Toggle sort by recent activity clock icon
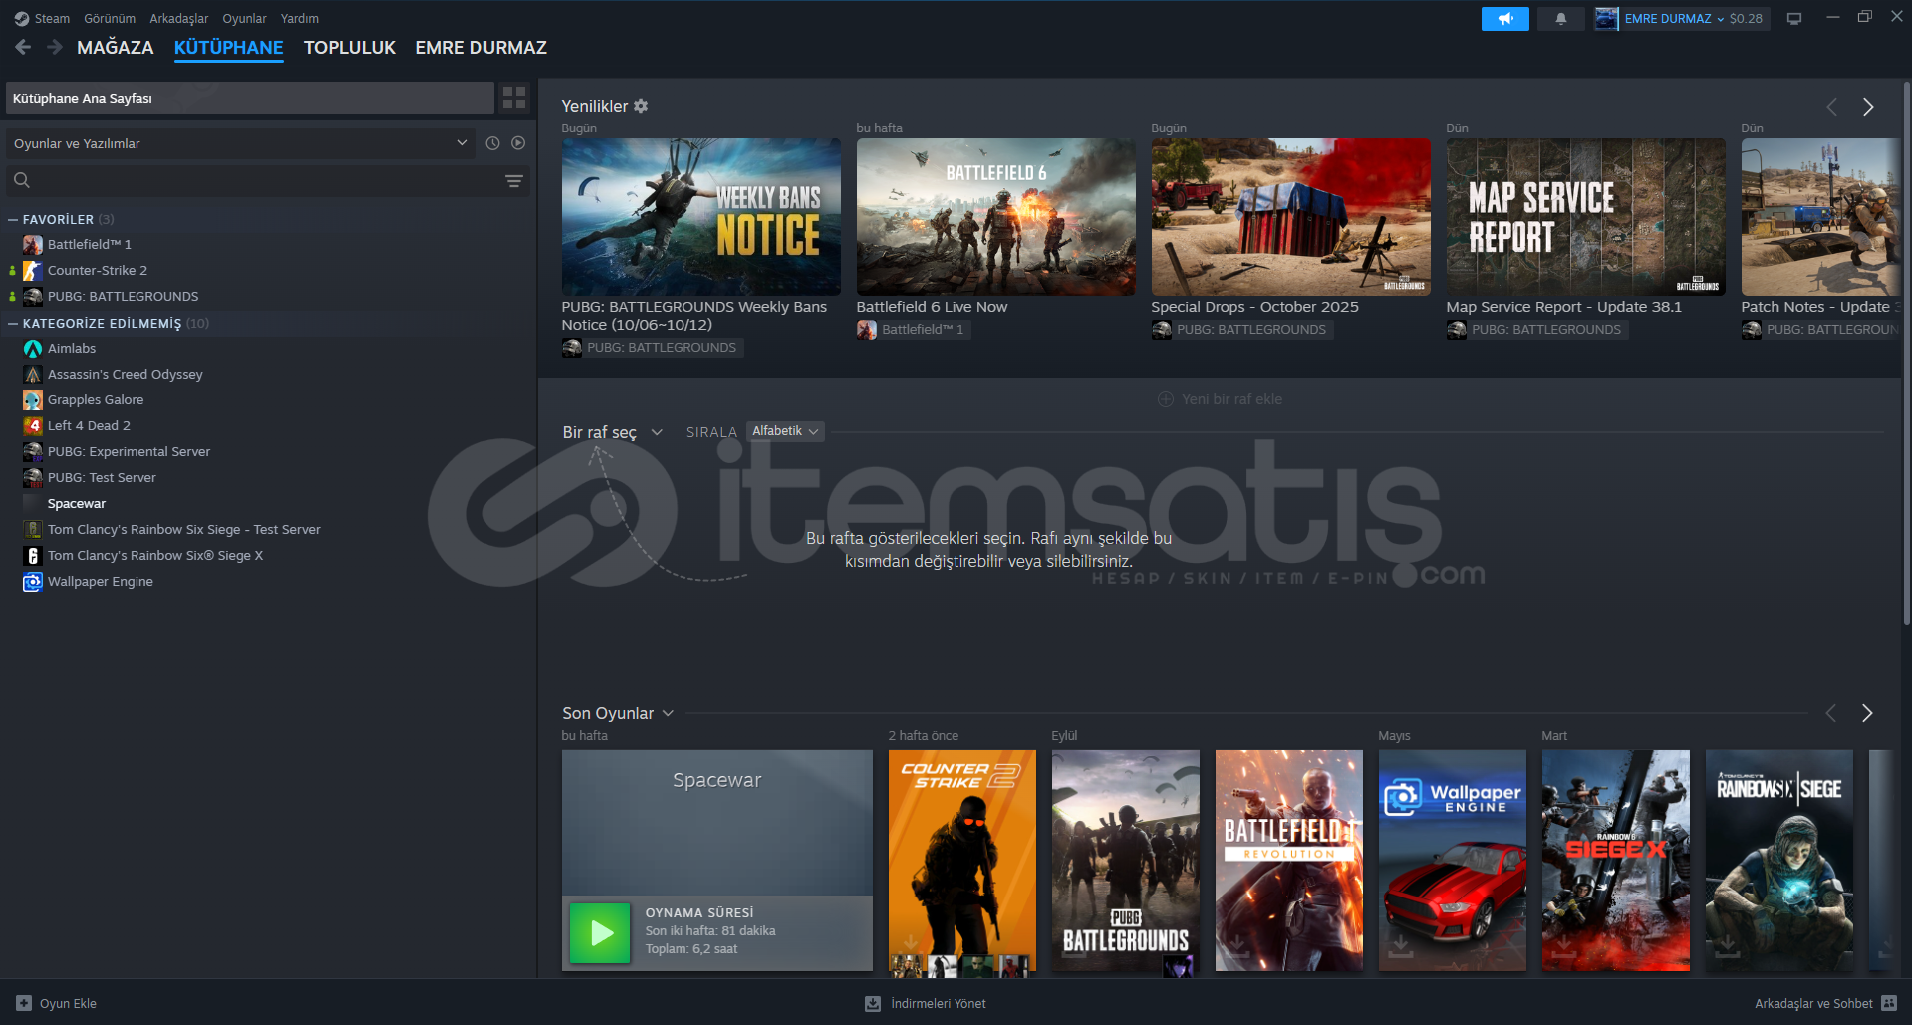This screenshot has height=1025, width=1912. tap(492, 143)
